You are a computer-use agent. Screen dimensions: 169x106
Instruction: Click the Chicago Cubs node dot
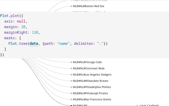tap(71, 62)
